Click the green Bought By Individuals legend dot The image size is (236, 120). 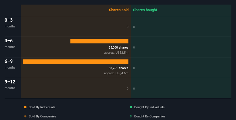point(131,107)
